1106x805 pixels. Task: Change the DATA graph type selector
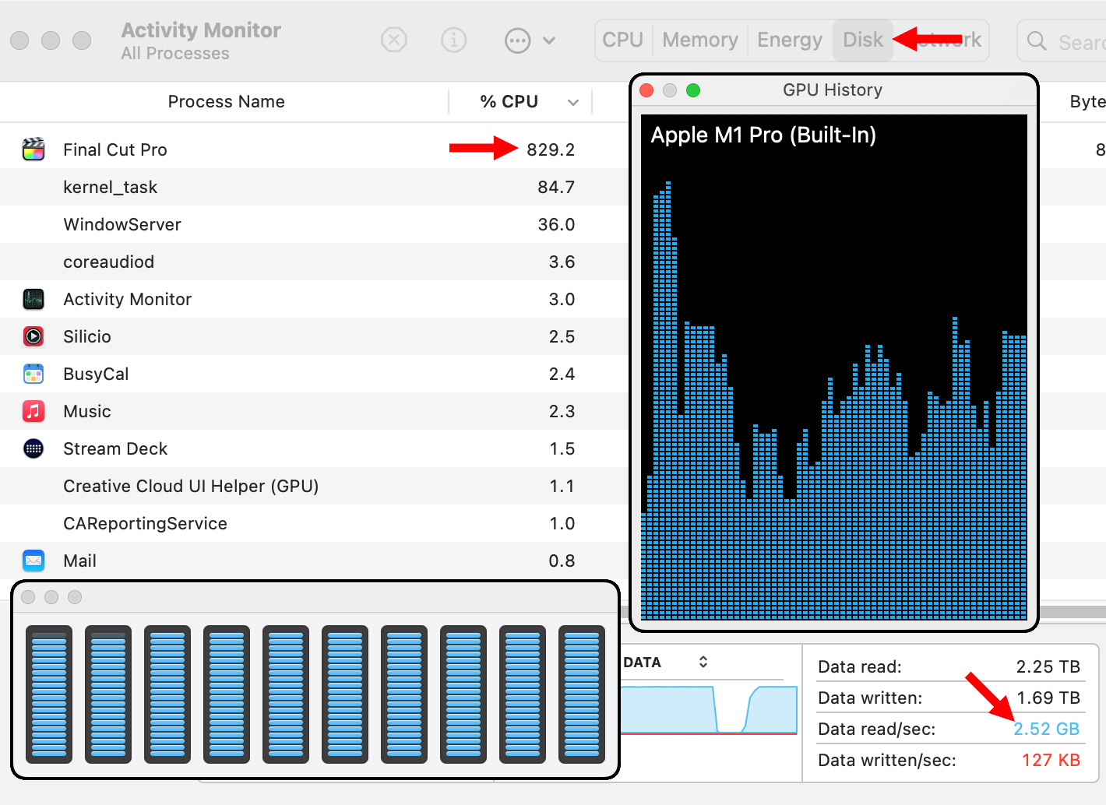pyautogui.click(x=703, y=662)
